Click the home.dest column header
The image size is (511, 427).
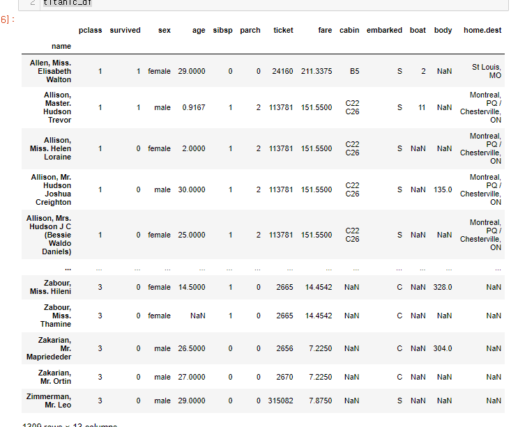[482, 30]
